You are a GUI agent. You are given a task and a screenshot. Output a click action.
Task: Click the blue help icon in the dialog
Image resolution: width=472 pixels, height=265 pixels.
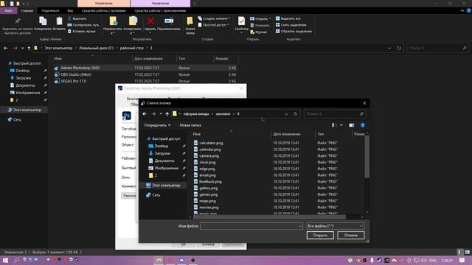click(x=362, y=125)
